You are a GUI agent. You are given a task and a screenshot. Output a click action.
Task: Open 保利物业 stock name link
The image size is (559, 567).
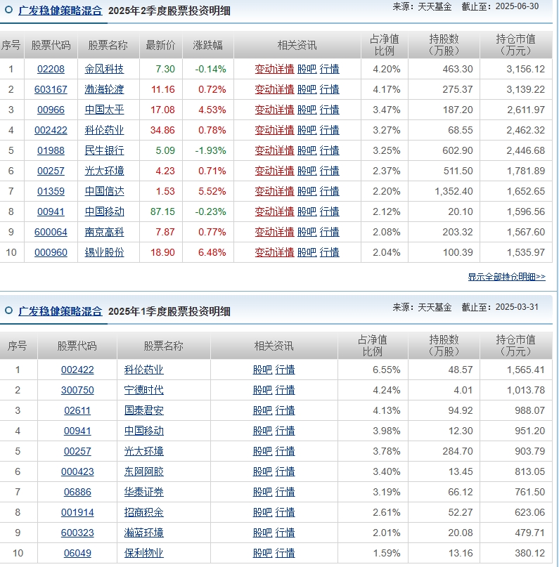coord(144,553)
